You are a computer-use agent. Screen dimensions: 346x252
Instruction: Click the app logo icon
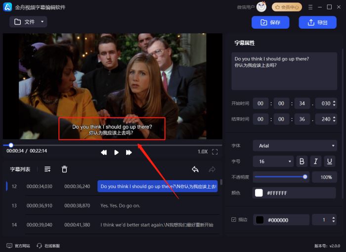[8, 7]
